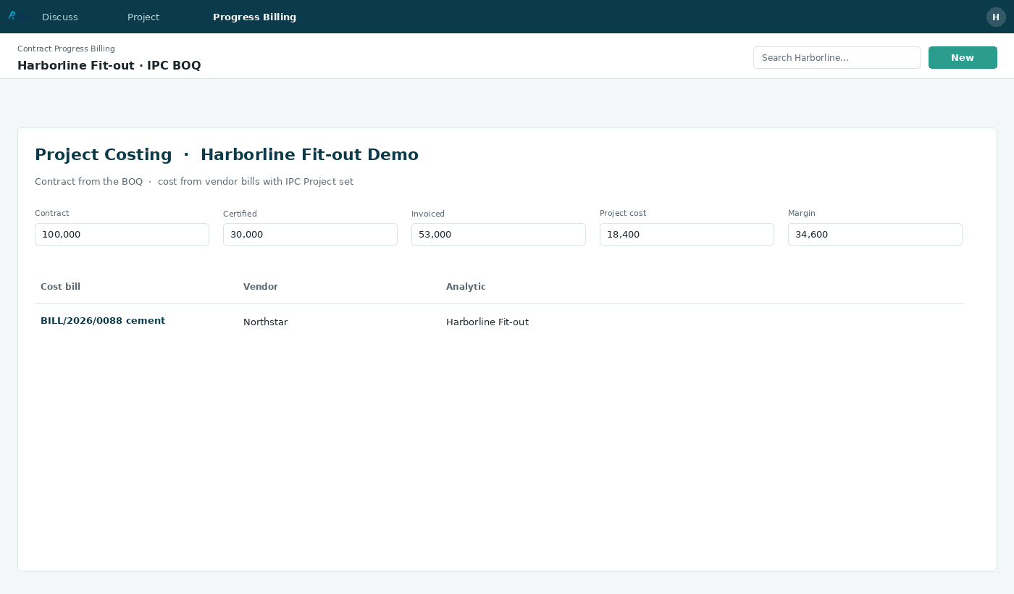Click the Analytic column header
Viewport: 1014px width, 594px height.
(x=466, y=287)
